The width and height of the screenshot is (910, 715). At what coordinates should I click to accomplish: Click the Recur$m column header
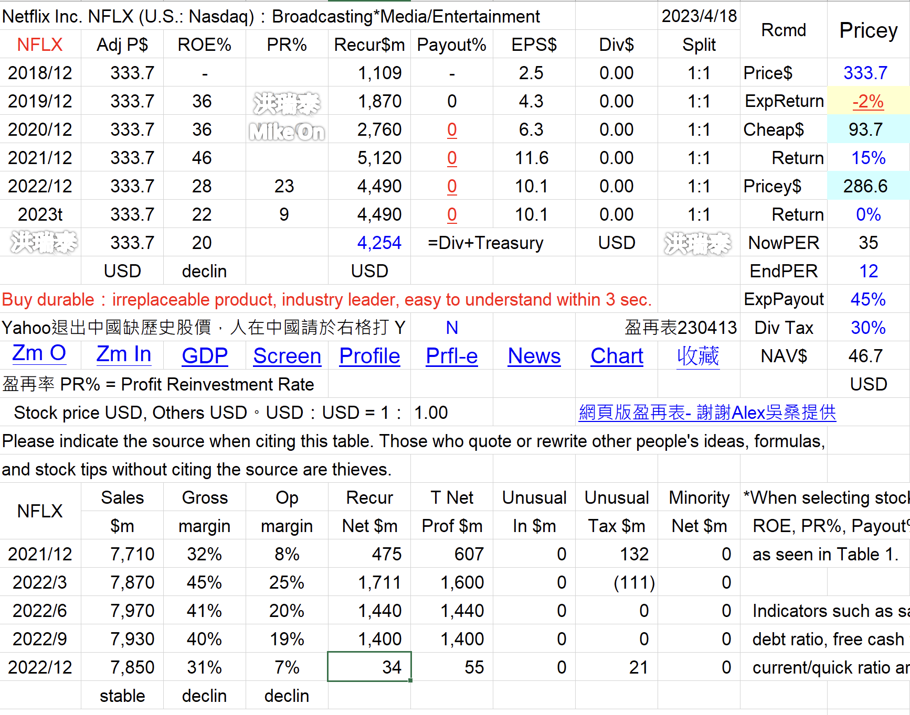(369, 45)
